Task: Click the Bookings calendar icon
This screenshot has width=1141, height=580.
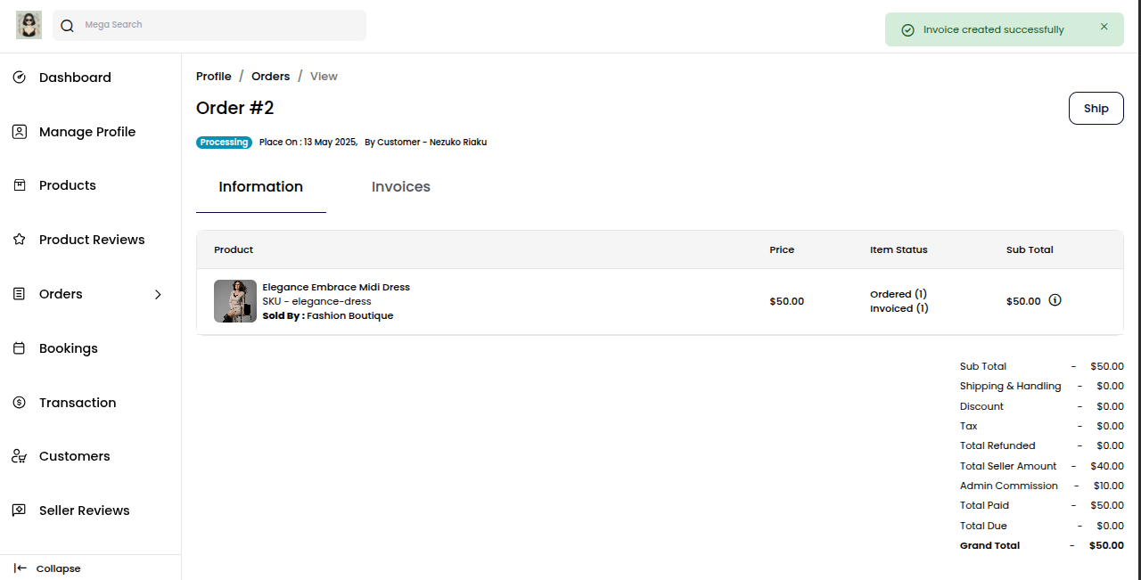Action: pyautogui.click(x=19, y=348)
